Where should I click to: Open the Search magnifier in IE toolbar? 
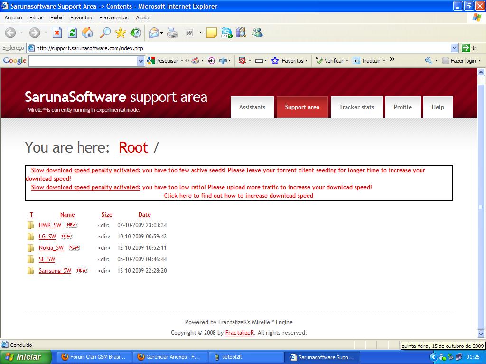105,33
